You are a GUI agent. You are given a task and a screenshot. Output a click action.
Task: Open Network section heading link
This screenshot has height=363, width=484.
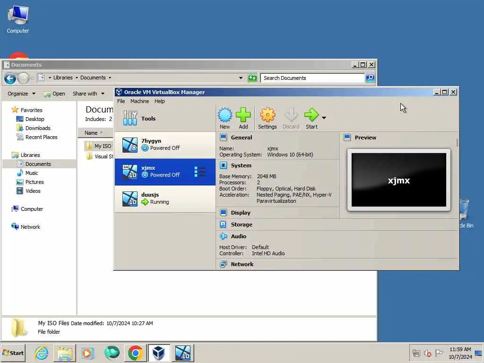coord(242,264)
